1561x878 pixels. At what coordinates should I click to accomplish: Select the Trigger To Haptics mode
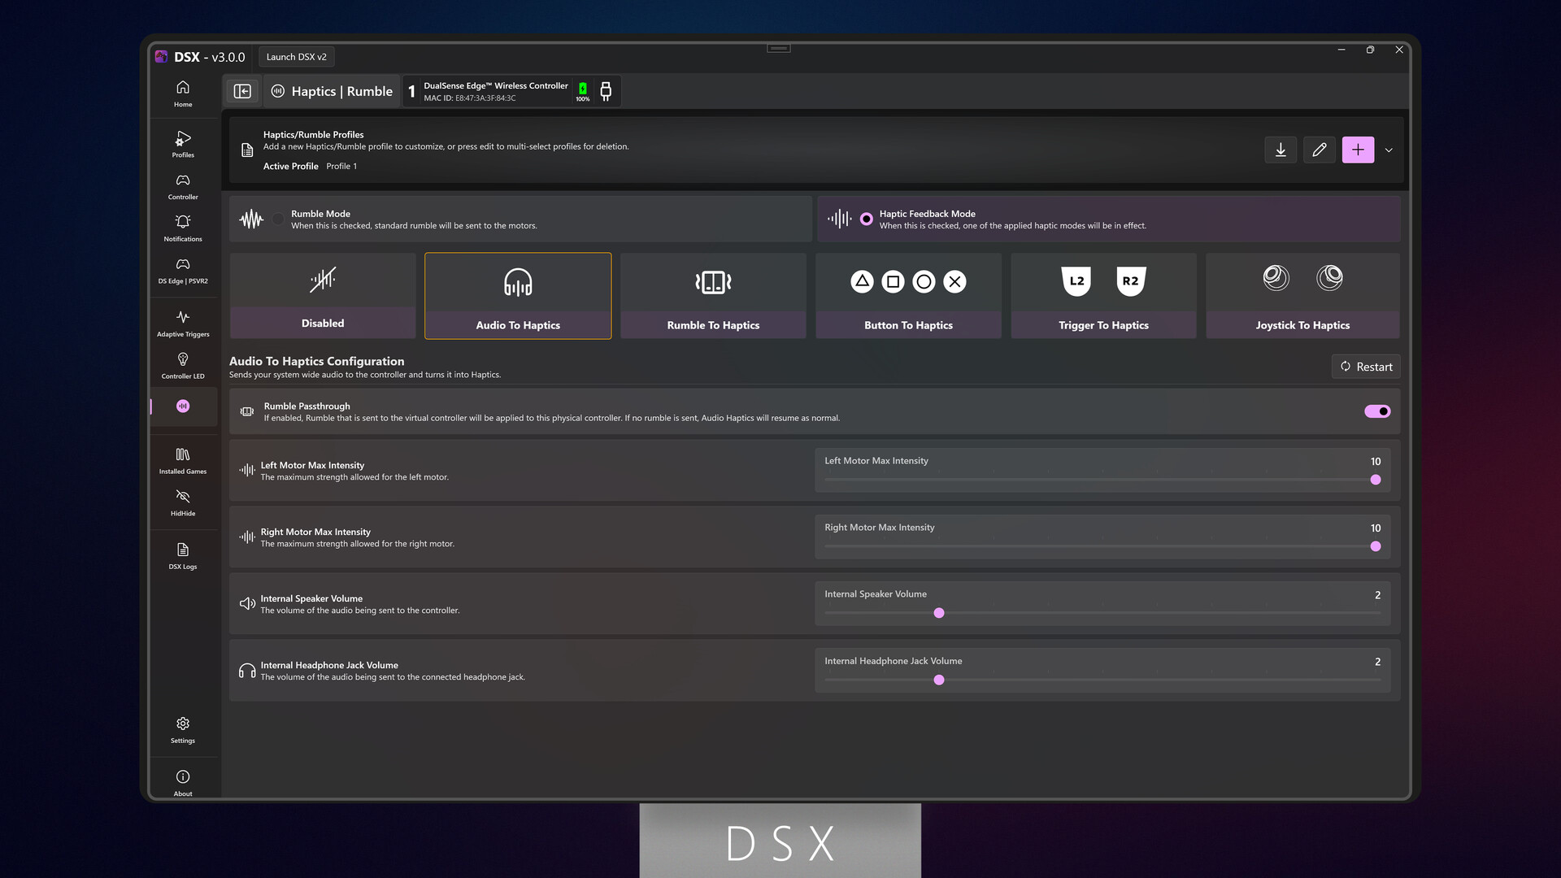click(x=1103, y=295)
